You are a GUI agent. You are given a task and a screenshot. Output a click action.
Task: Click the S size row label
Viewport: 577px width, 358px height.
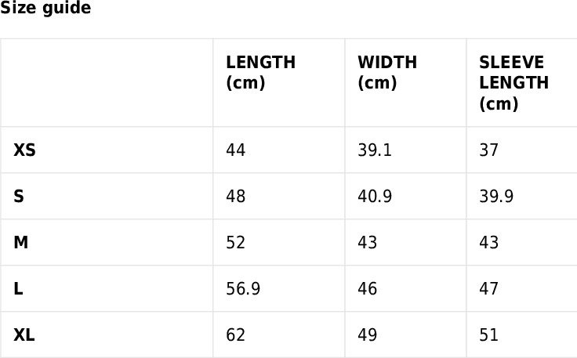[19, 197]
